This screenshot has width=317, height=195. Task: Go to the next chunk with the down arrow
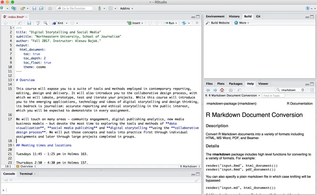pyautogui.click(x=157, y=23)
